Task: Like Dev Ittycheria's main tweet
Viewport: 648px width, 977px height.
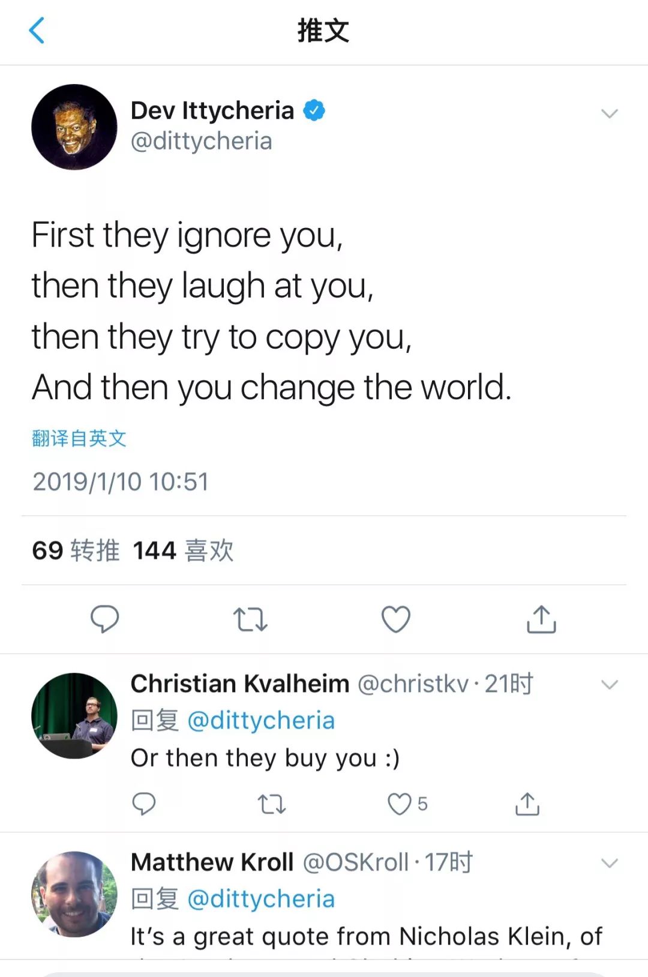Action: (396, 619)
